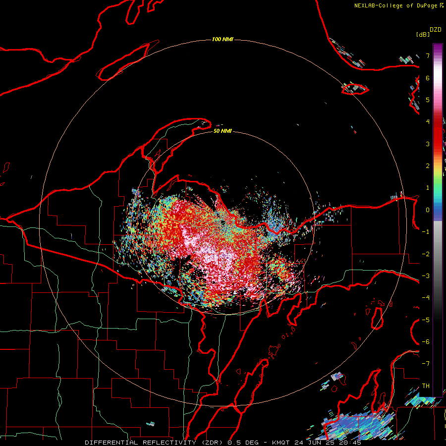Click the 5 value on color scale
Image resolution: width=446 pixels, height=446 pixels.
[428, 100]
